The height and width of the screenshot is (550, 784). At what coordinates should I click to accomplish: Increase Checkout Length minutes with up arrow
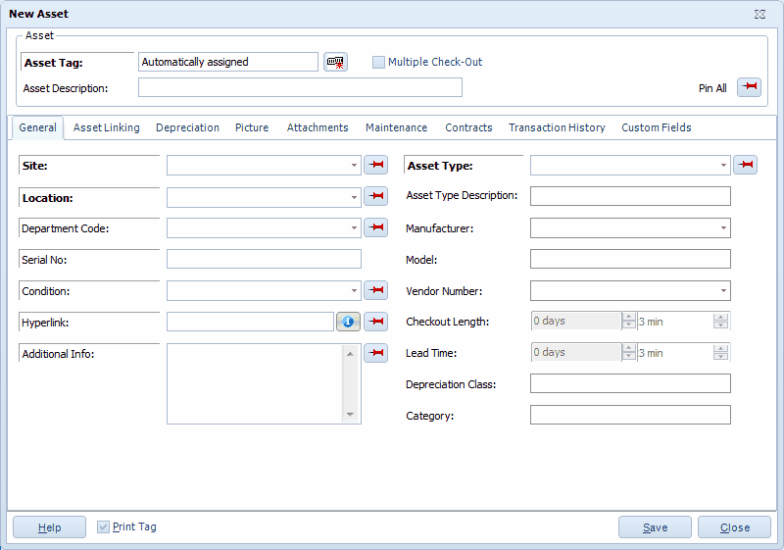(720, 317)
